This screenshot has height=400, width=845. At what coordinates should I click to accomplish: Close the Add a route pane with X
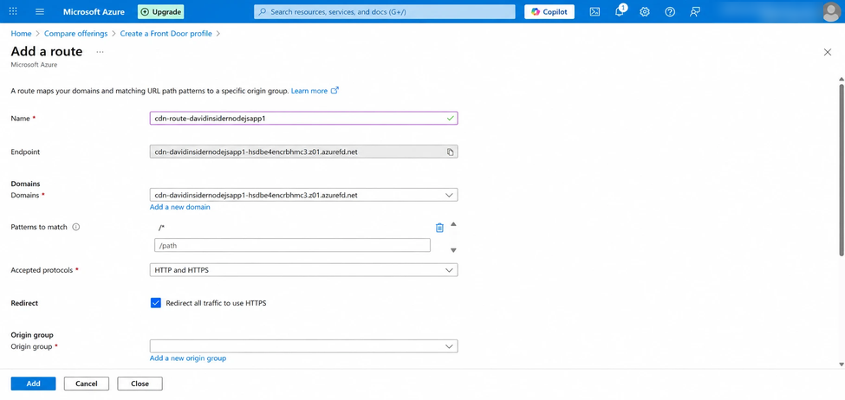[828, 52]
